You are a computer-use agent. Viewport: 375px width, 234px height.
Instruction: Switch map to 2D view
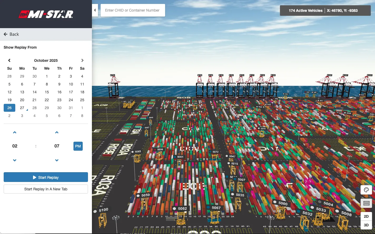pyautogui.click(x=366, y=216)
